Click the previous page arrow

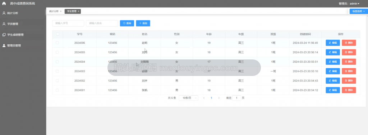tap(204, 98)
